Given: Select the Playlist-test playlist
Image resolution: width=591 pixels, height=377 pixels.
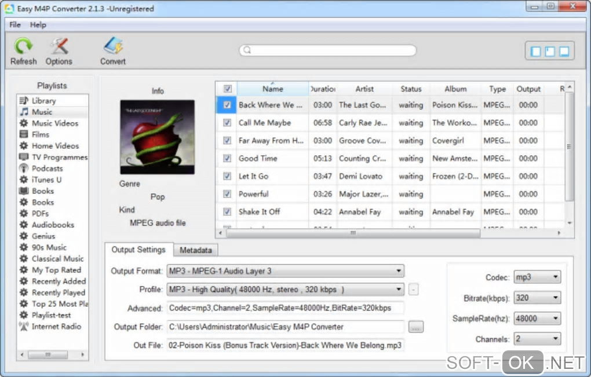Looking at the screenshot, I should pyautogui.click(x=51, y=315).
